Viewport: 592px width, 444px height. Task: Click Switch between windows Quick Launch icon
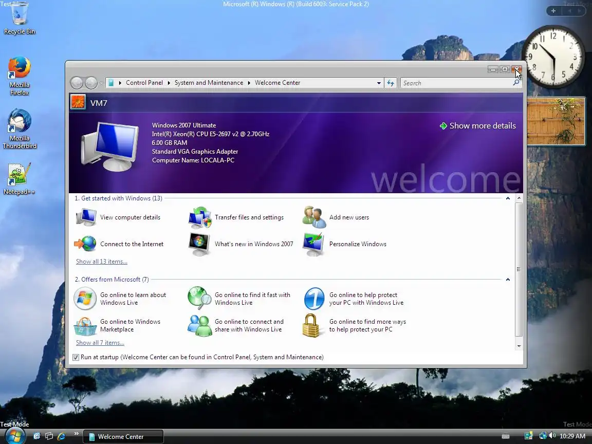tap(49, 436)
